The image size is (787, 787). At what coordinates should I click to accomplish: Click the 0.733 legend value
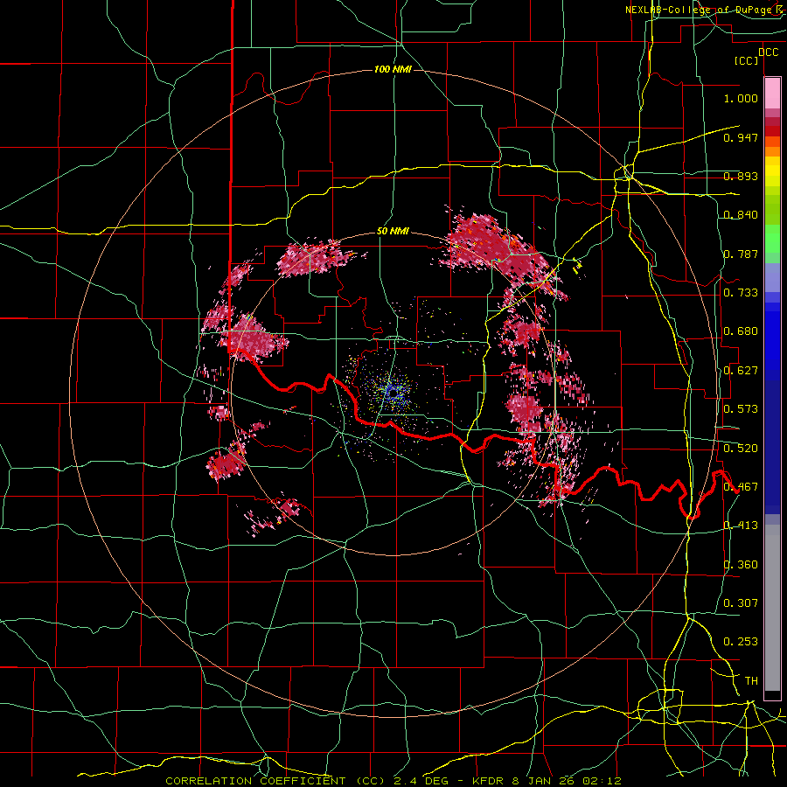tap(741, 293)
